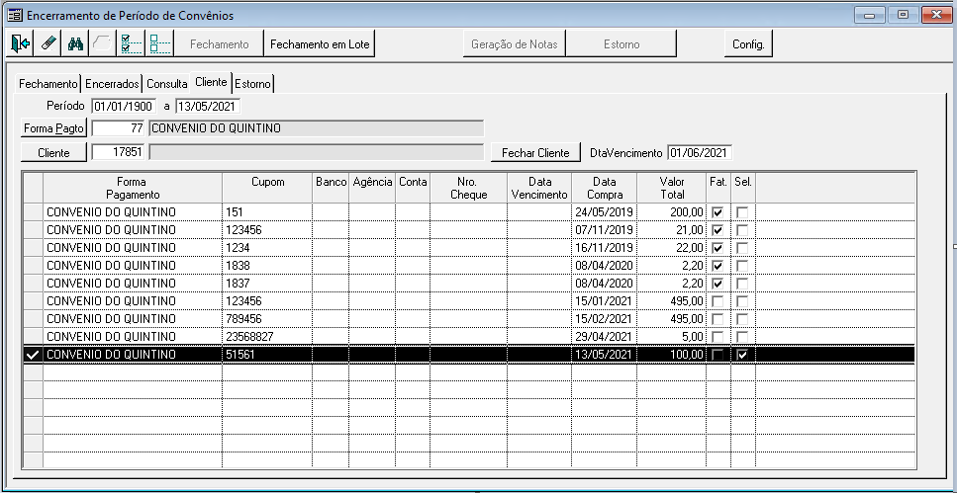957x493 pixels.
Task: Click the empty client name field
Action: coord(316,152)
